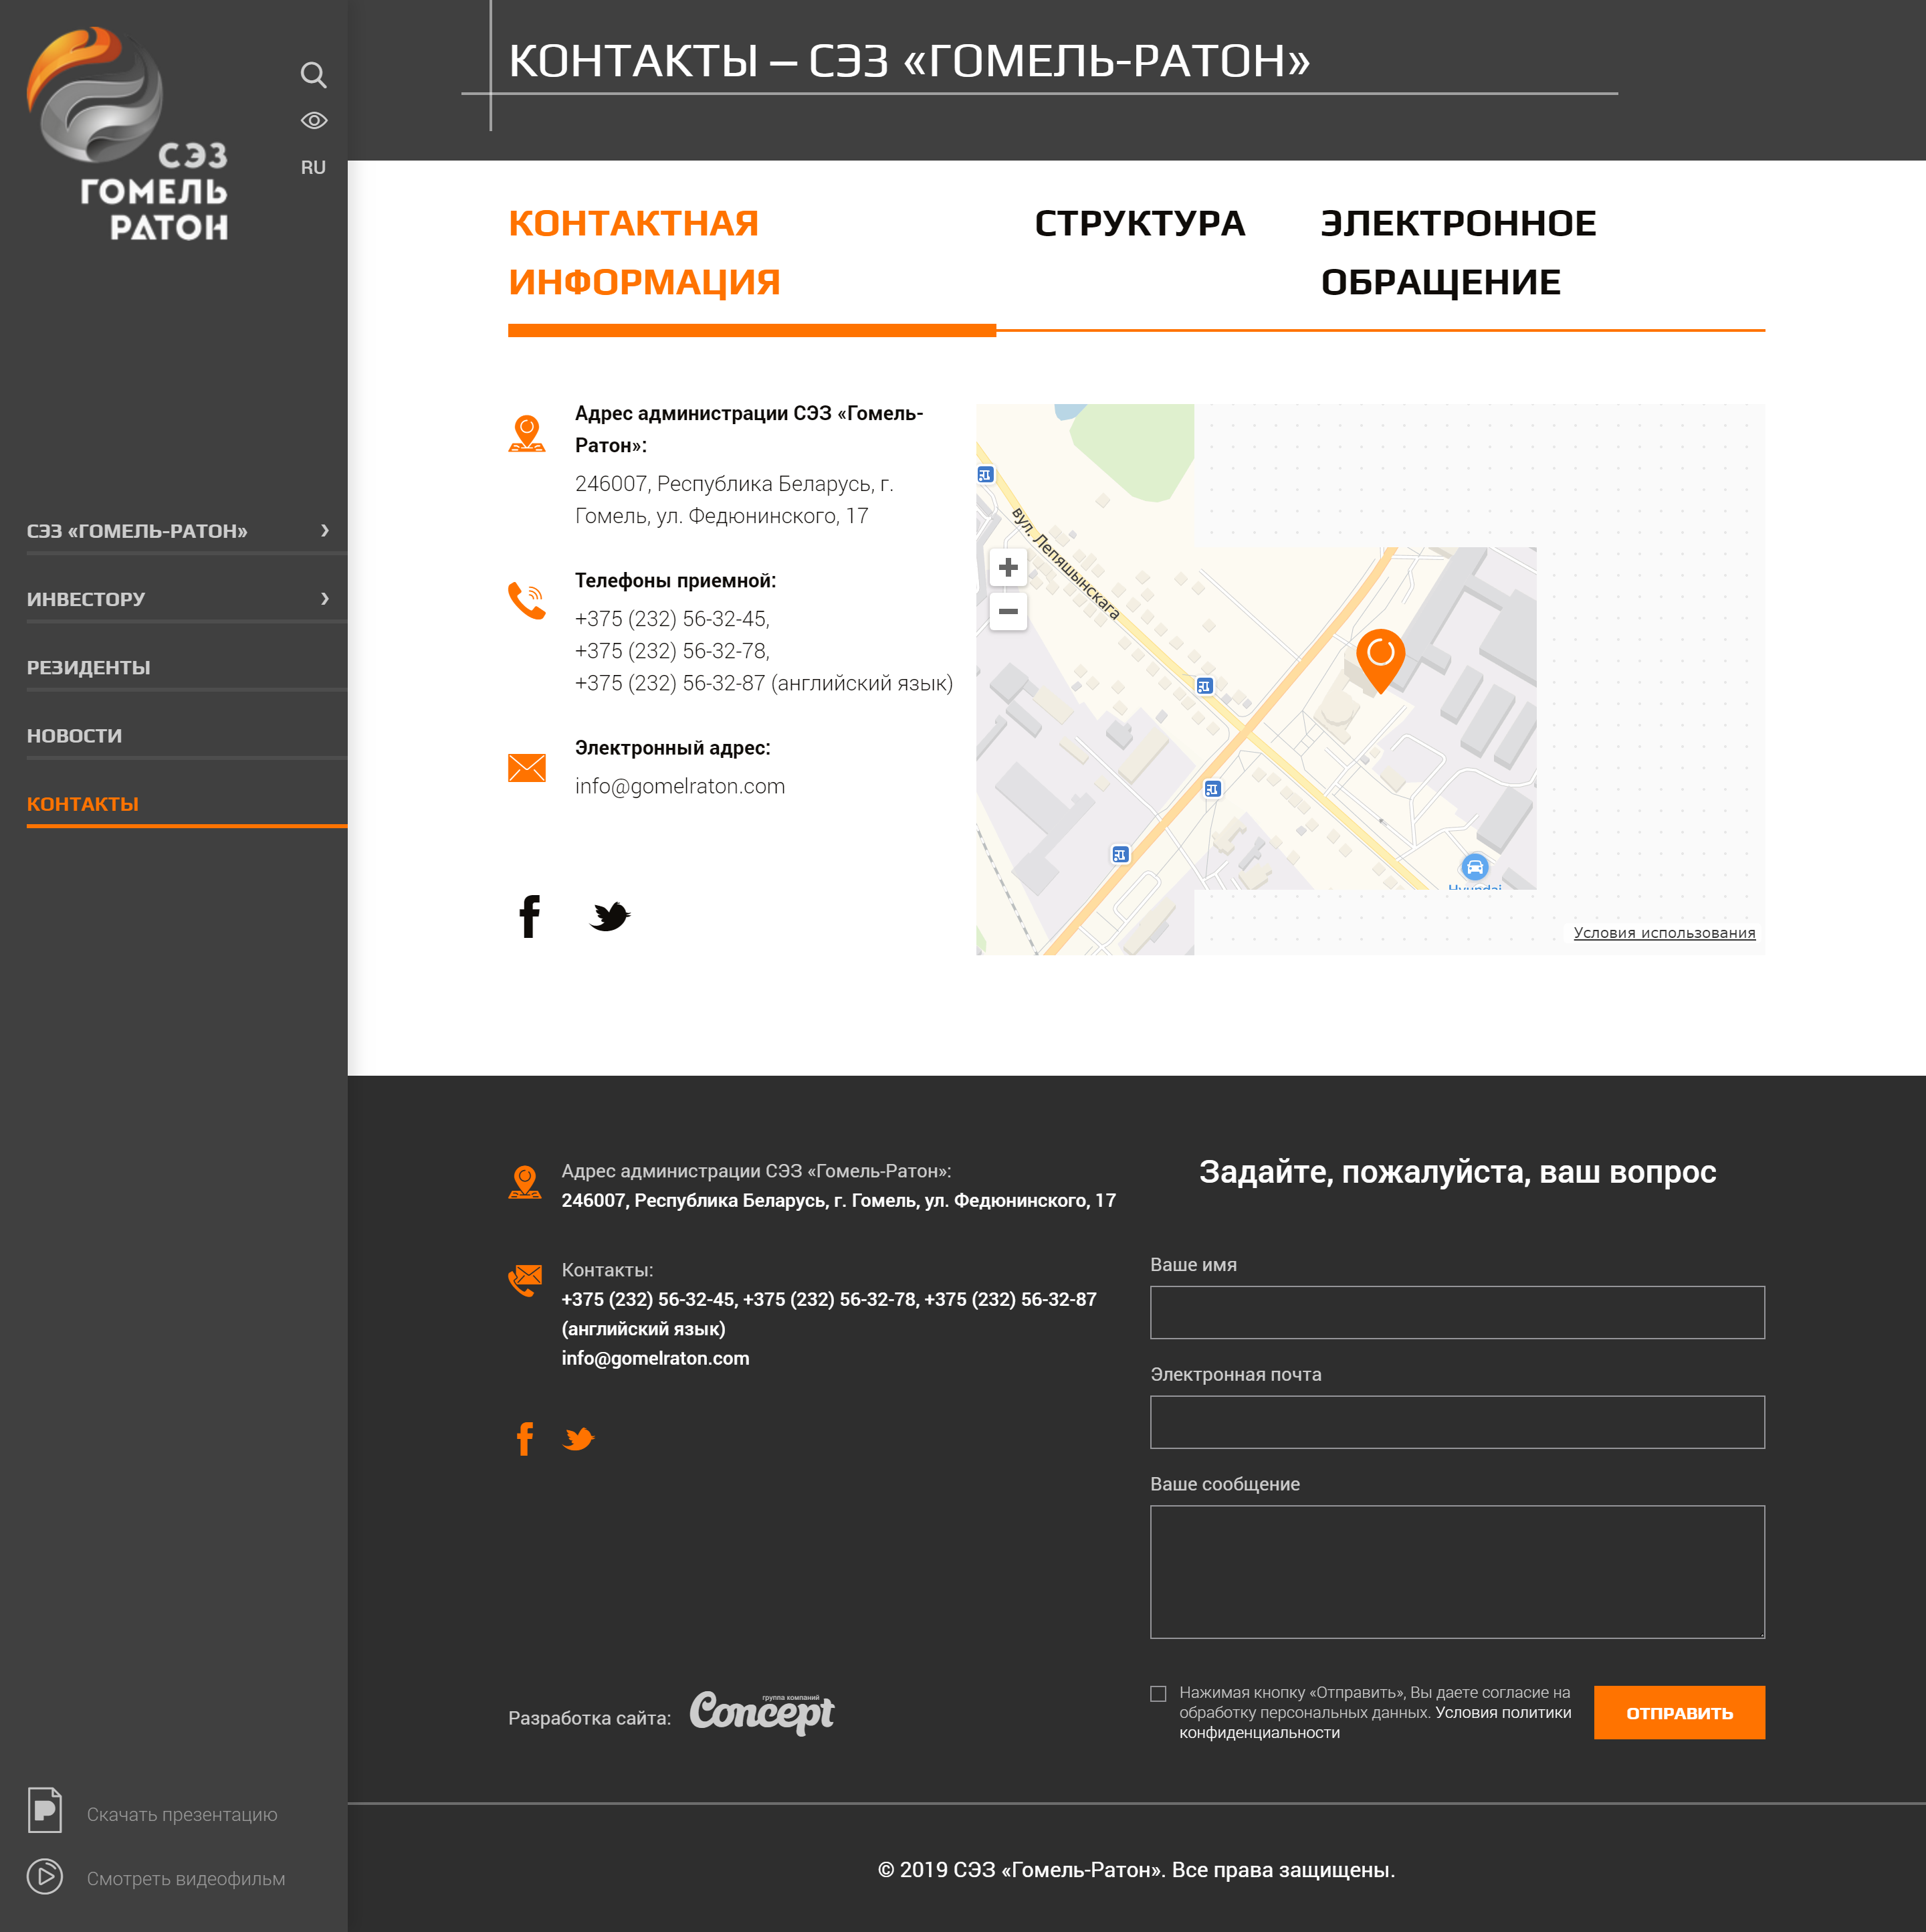Click the phone number +375 (232) 56-32-78,

pos(673,651)
